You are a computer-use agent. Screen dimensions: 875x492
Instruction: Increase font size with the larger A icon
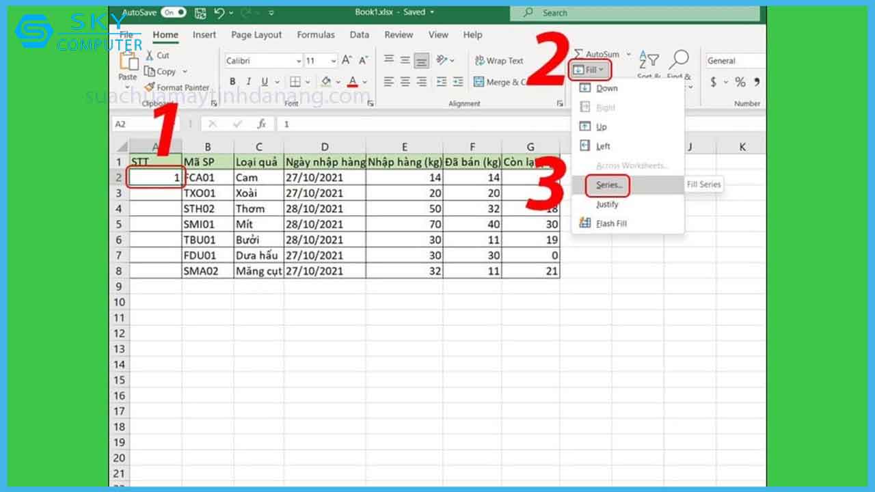(347, 60)
